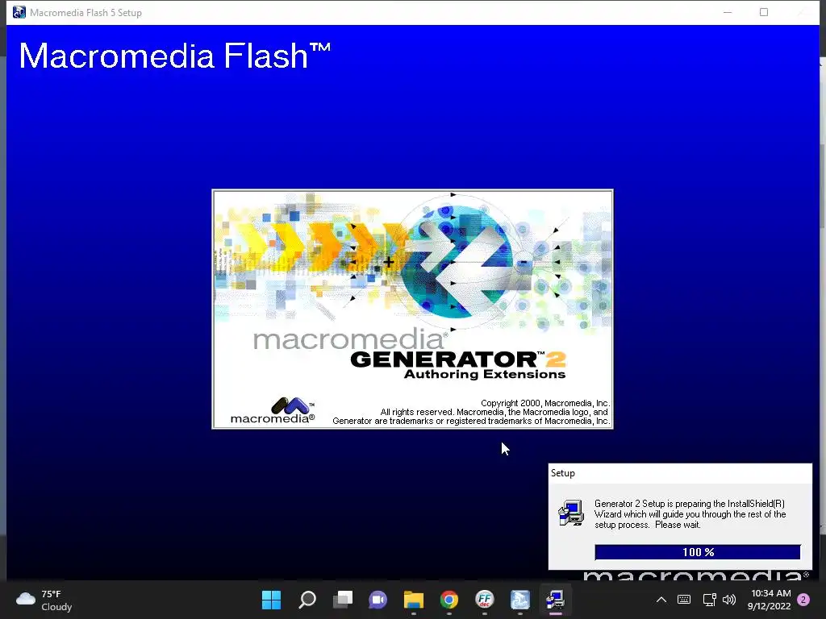Image resolution: width=826 pixels, height=619 pixels.
Task: Minimize the Macromedia Flash 5 Setup window
Action: pos(728,13)
